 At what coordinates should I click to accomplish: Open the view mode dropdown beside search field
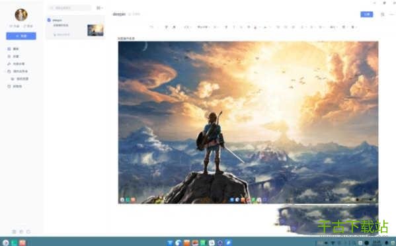[100, 8]
